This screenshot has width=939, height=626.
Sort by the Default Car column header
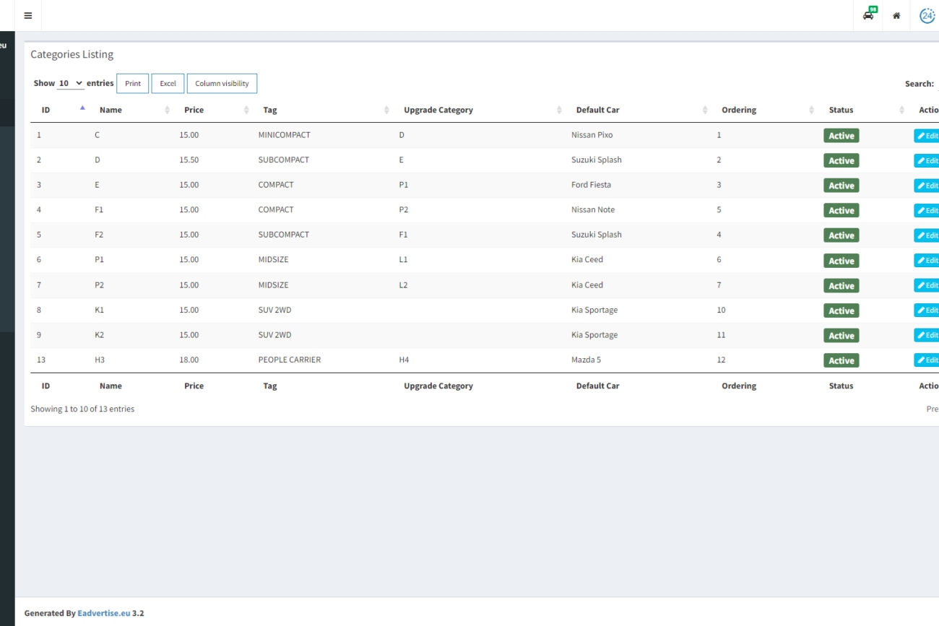pyautogui.click(x=597, y=110)
